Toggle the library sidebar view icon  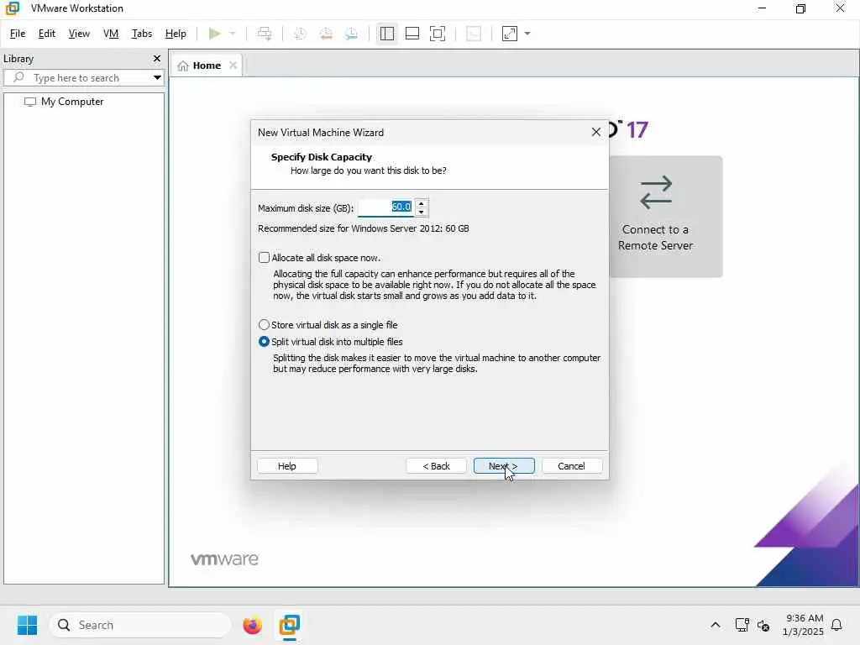[386, 34]
